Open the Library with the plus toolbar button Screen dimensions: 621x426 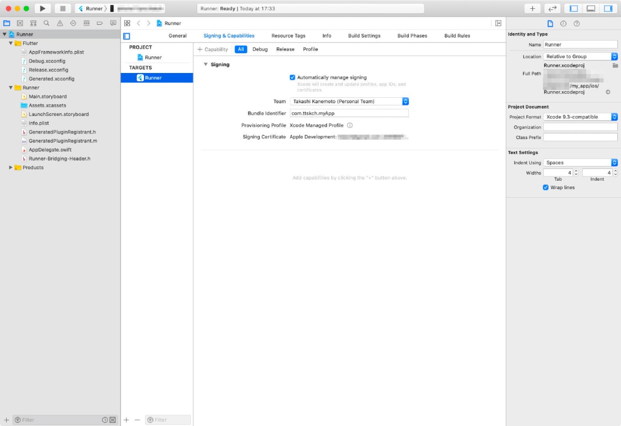(x=533, y=8)
